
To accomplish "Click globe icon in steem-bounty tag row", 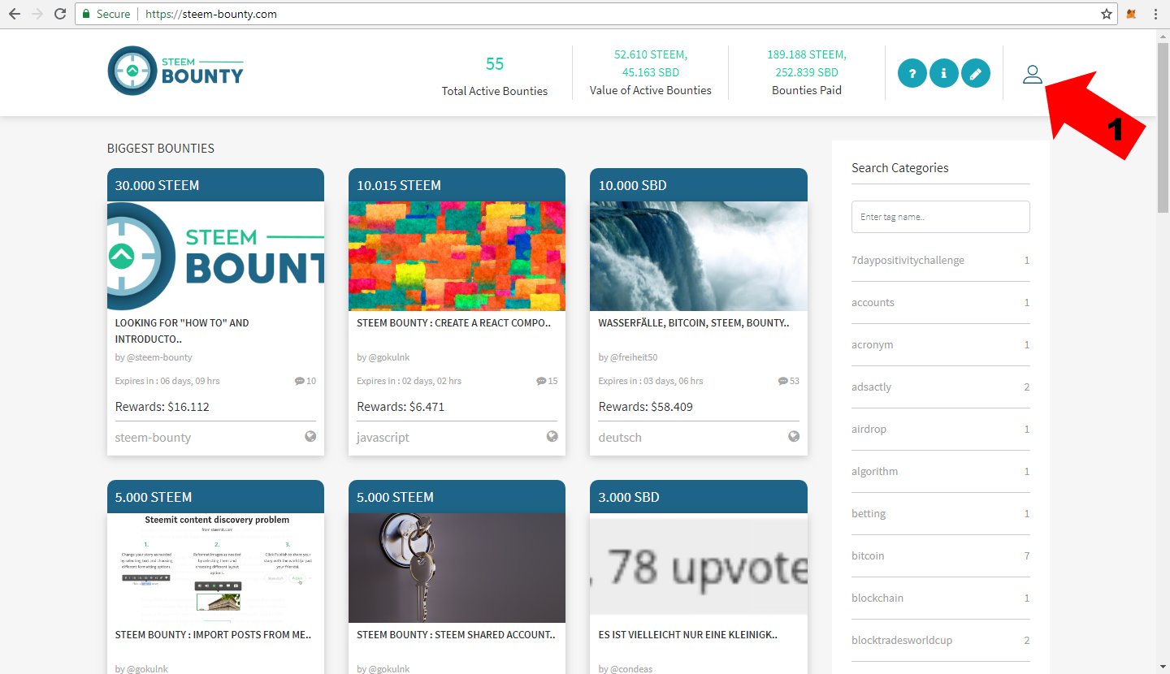I will pos(310,436).
